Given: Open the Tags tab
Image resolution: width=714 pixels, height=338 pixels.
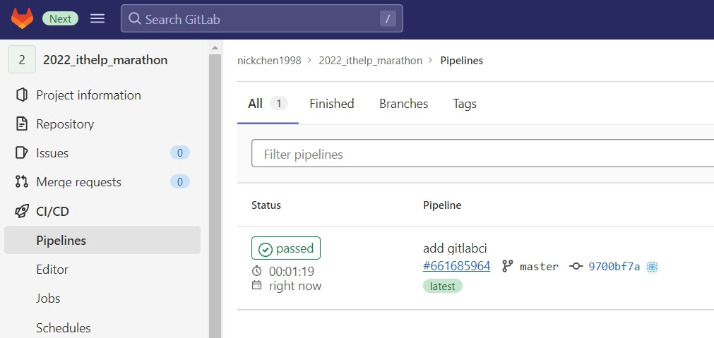Looking at the screenshot, I should tap(465, 104).
